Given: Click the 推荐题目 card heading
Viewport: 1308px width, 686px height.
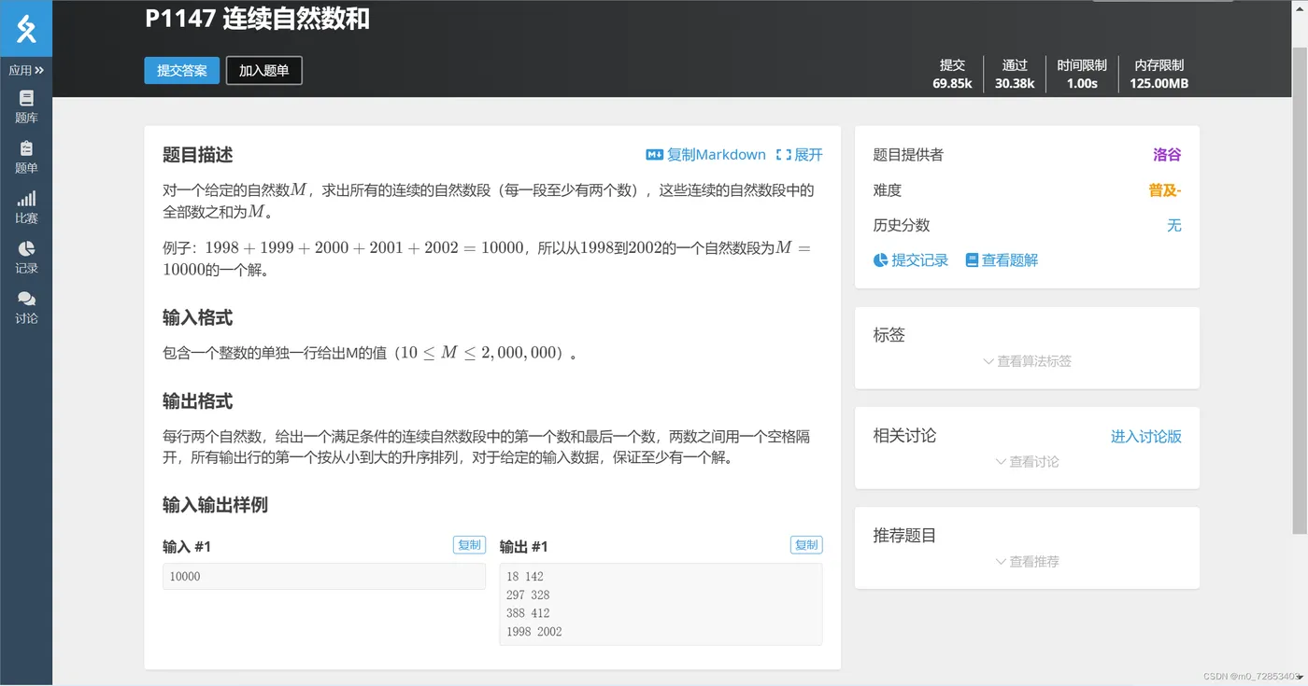Looking at the screenshot, I should pos(904,536).
